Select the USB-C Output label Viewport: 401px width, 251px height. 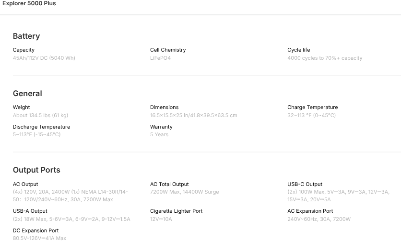coord(305,184)
